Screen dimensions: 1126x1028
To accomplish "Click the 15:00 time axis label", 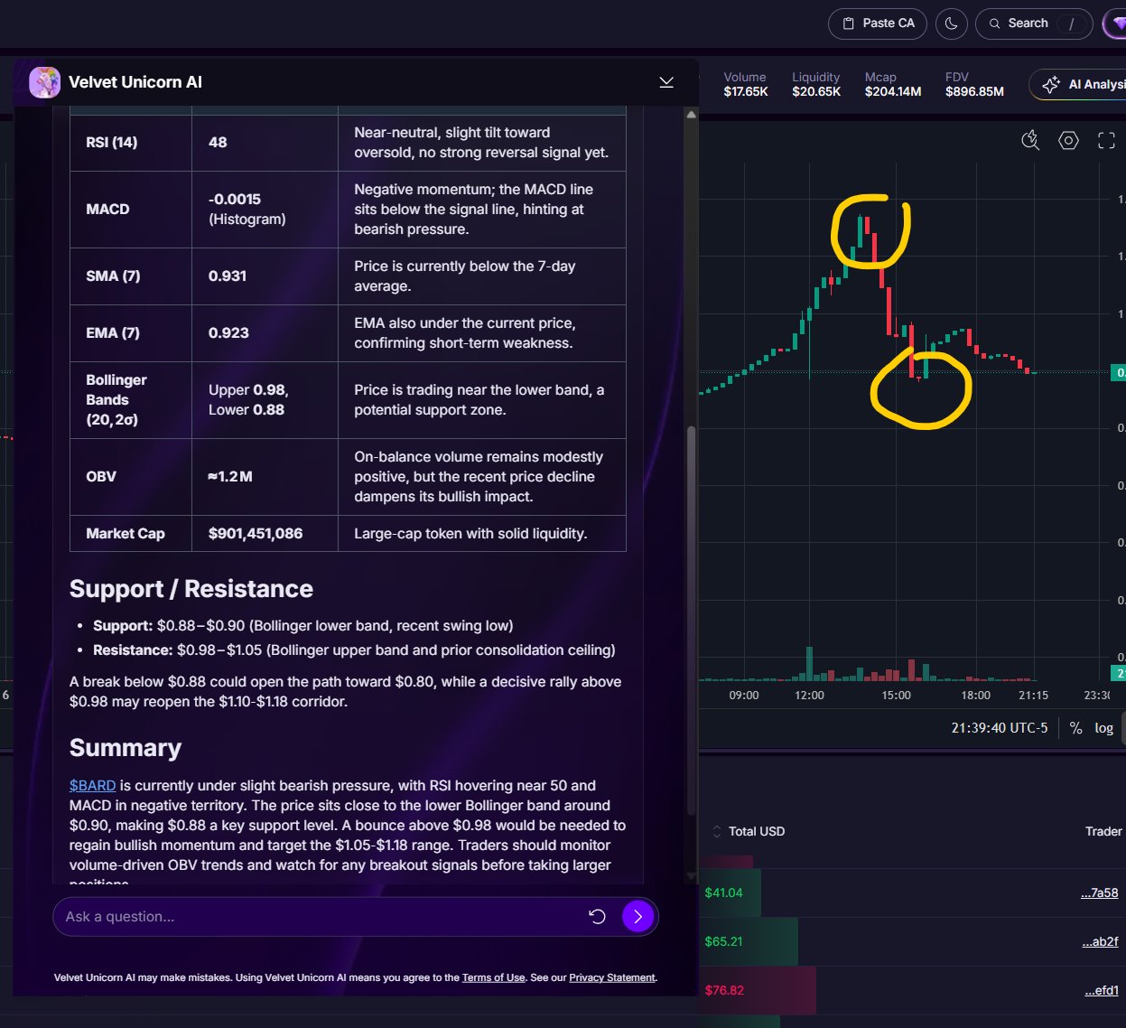I will point(896,695).
